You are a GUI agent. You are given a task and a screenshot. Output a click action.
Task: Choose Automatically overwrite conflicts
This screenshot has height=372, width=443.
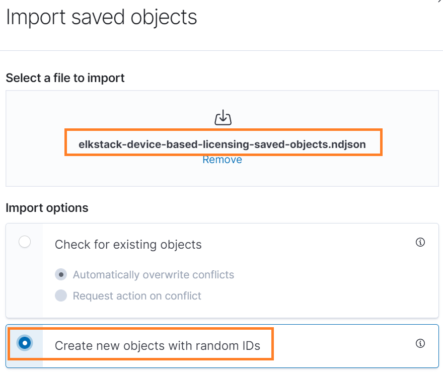pos(61,274)
